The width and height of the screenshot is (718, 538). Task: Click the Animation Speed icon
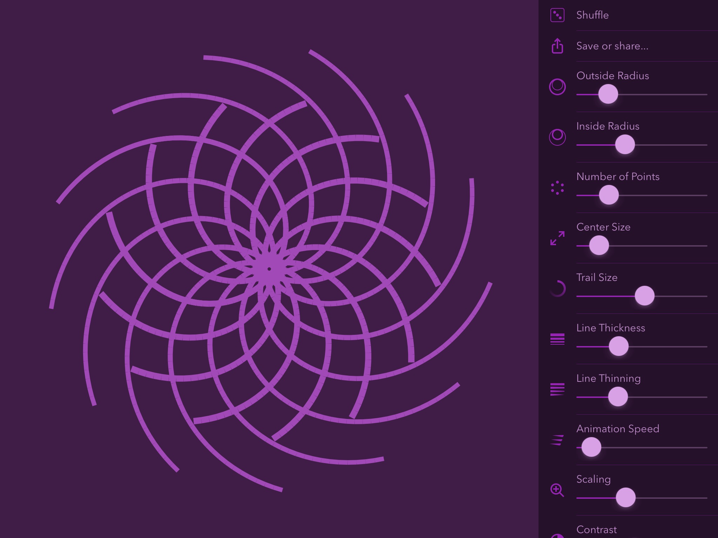[557, 440]
